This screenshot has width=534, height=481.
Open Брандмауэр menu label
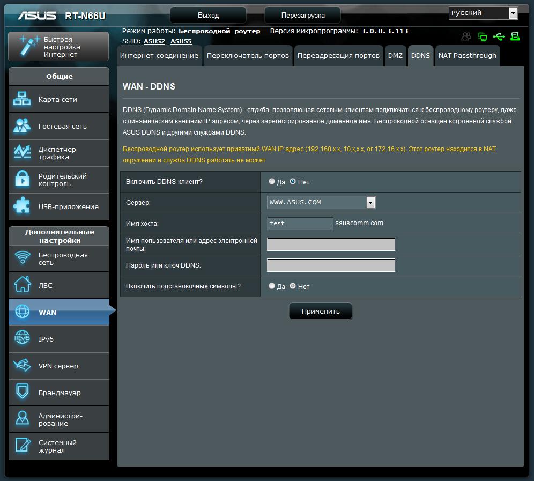(60, 393)
